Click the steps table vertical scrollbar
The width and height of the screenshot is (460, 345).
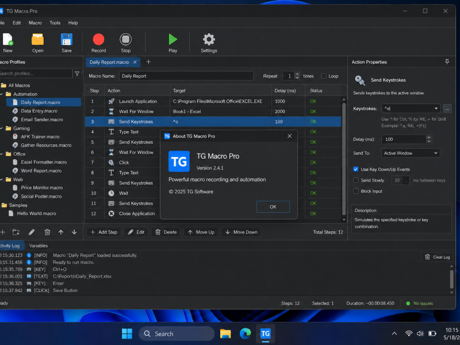[x=344, y=160]
